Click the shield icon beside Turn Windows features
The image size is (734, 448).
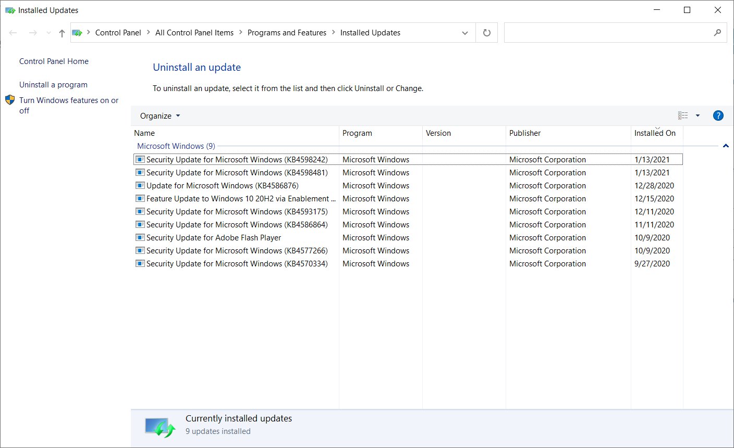(x=10, y=100)
